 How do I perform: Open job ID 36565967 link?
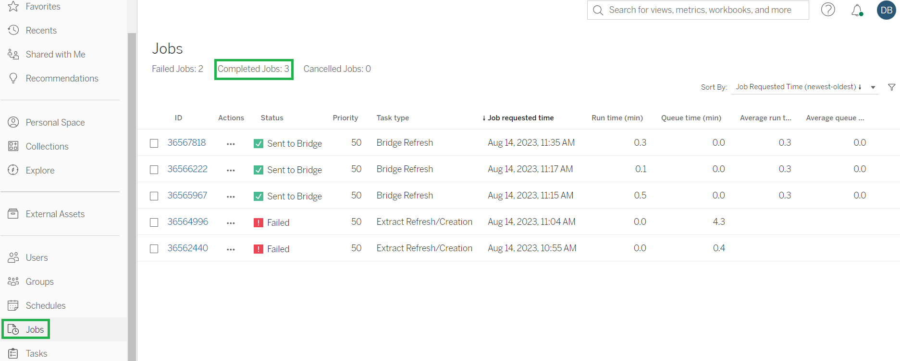pyautogui.click(x=187, y=195)
